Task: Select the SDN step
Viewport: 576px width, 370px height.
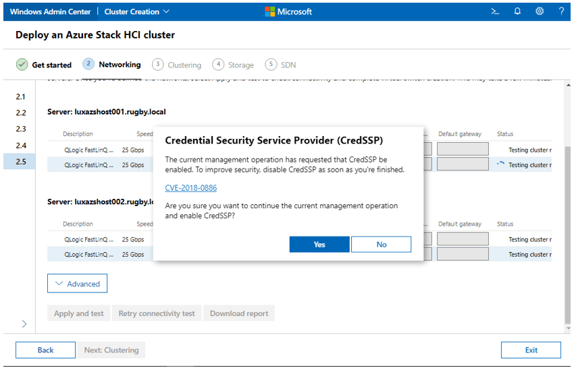Action: pyautogui.click(x=288, y=65)
